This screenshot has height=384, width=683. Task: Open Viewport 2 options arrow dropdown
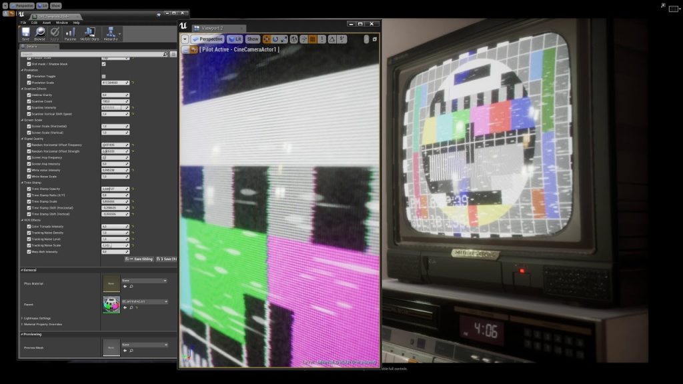click(x=185, y=39)
